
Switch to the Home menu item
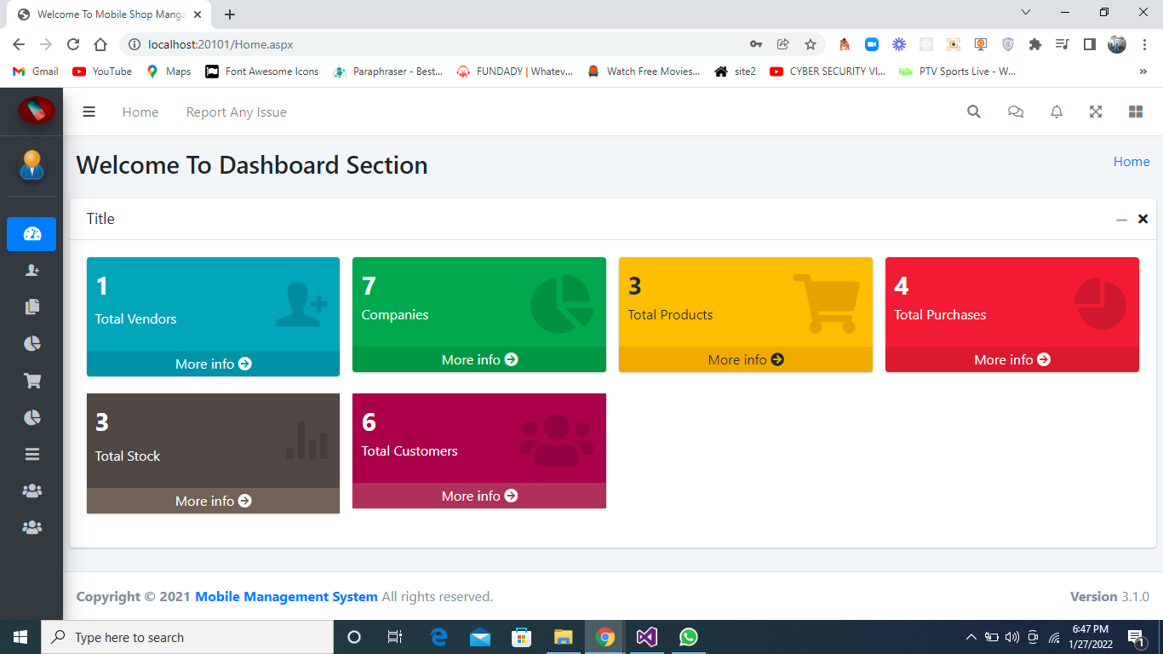point(140,112)
